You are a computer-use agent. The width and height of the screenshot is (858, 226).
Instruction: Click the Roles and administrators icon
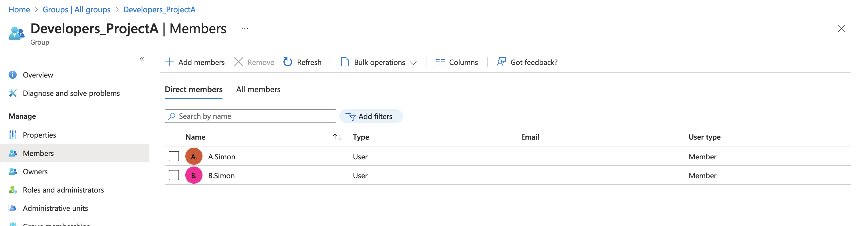[x=13, y=190]
